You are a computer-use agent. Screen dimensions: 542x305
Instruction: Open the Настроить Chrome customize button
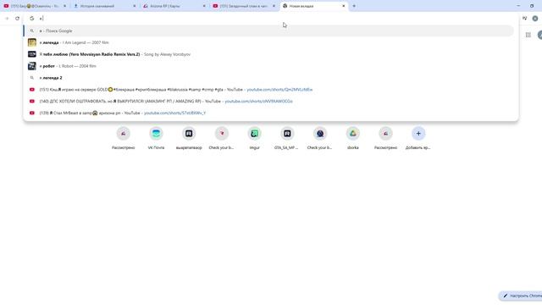click(x=521, y=296)
